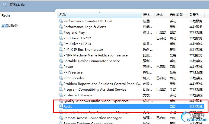The height and width of the screenshot is (124, 209).
Task: Select Remote Access Connection Manager service
Action: tap(131, 118)
